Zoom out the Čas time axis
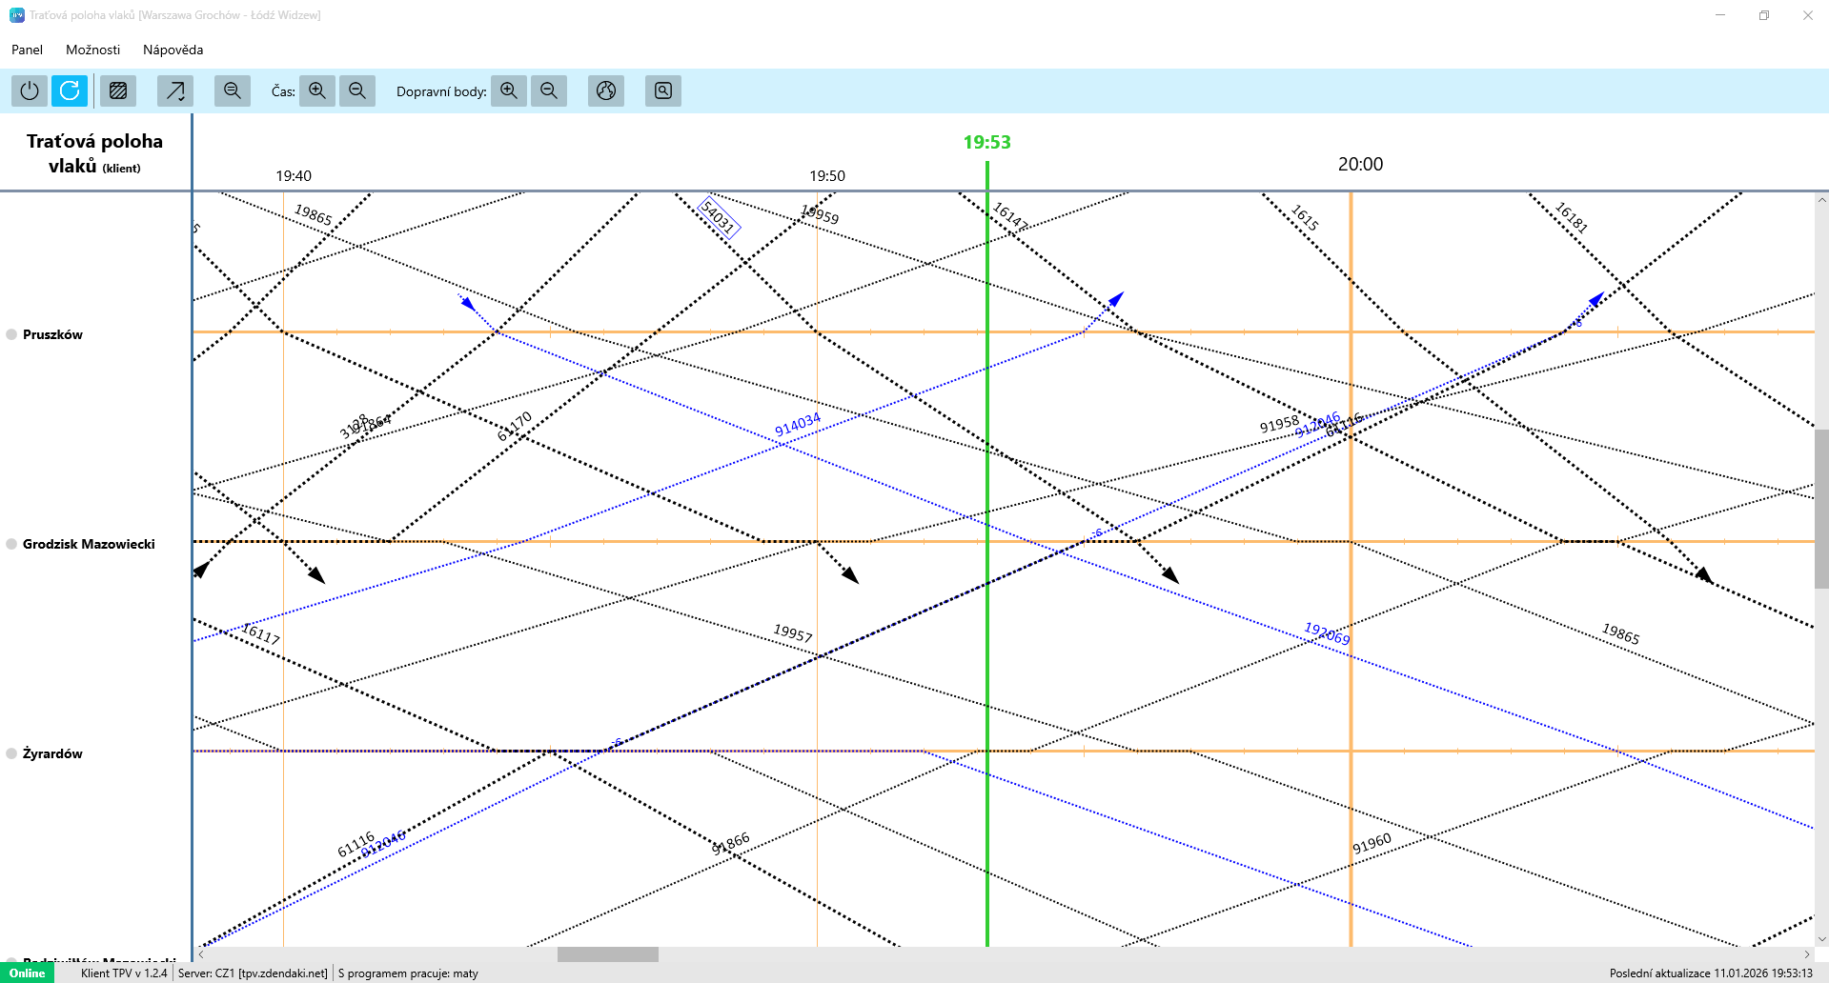Viewport: 1829px width, 983px height. (357, 90)
